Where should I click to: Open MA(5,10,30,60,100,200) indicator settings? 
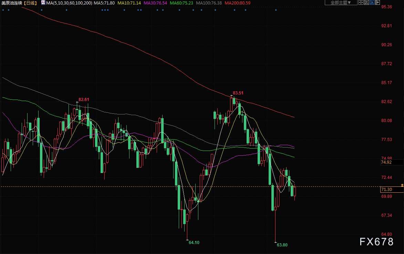click(69, 3)
